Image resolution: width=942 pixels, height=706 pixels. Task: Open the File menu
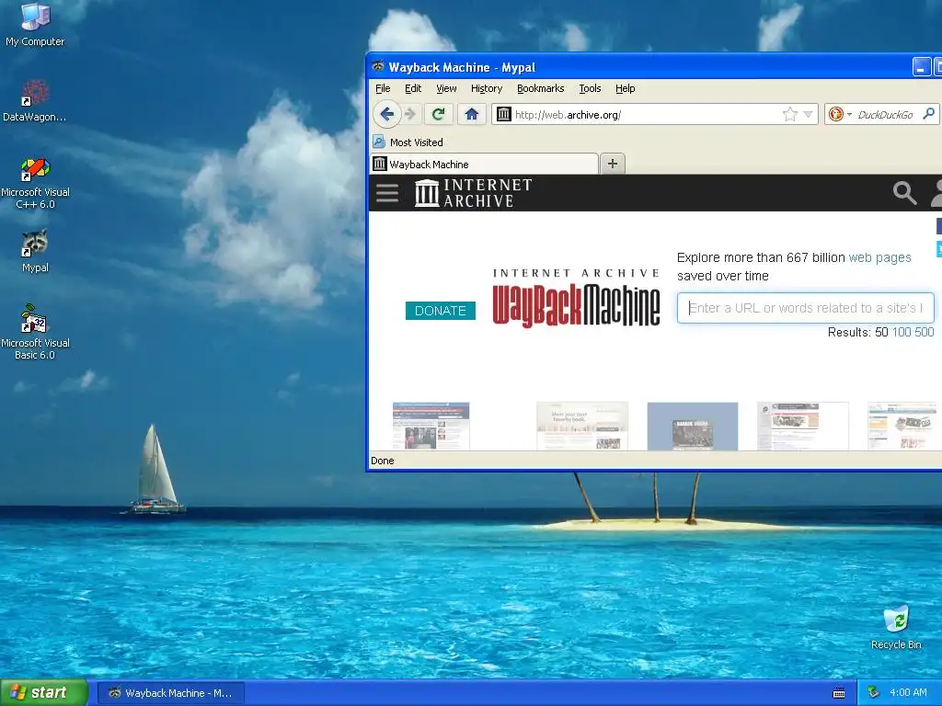click(383, 88)
